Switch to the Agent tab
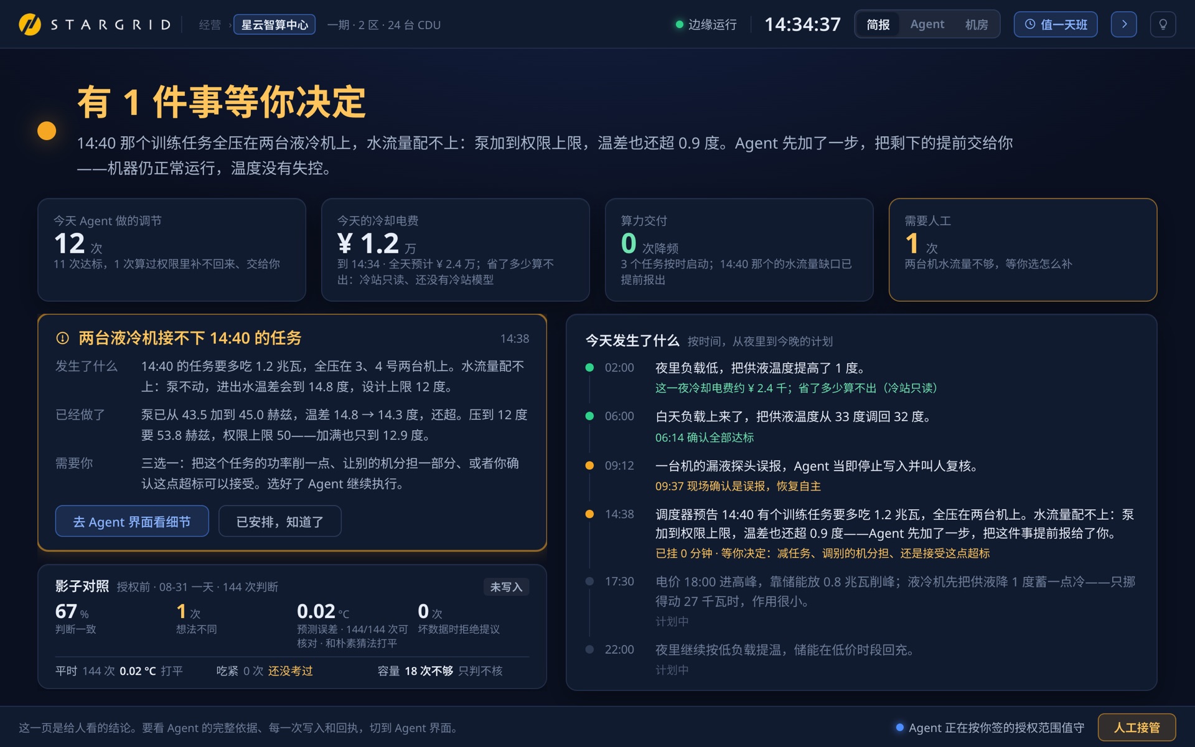 [x=927, y=24]
